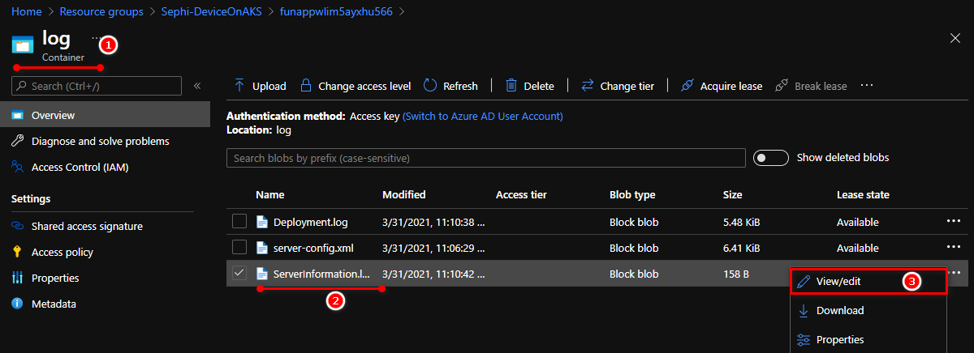The image size is (974, 353).
Task: Check the Deployment.log checkbox
Action: (x=239, y=222)
